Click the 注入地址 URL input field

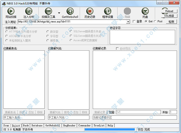pyautogui.click(x=72, y=22)
